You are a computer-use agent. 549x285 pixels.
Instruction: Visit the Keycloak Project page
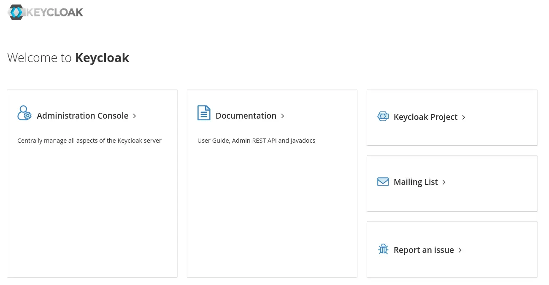[x=425, y=117]
